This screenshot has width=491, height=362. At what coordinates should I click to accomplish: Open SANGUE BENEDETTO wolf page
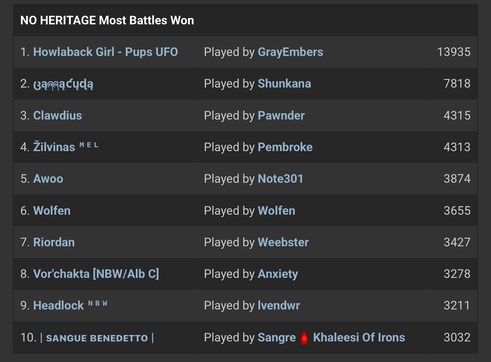click(x=97, y=338)
